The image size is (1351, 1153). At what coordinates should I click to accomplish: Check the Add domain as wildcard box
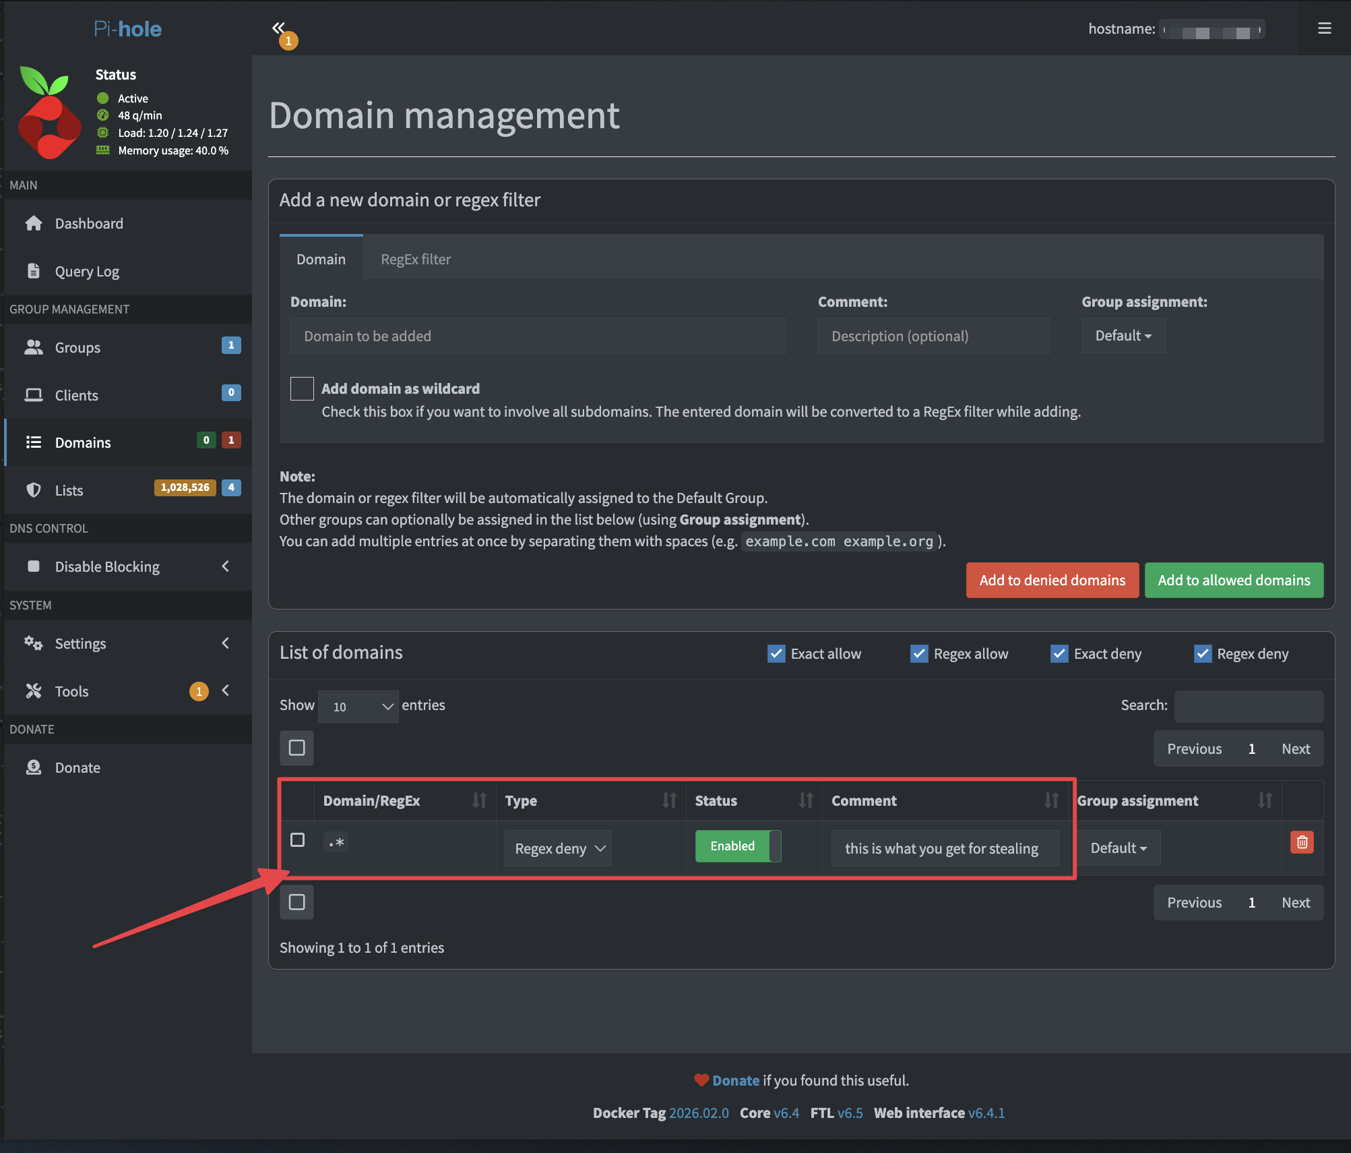tap(302, 388)
